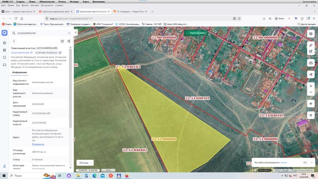Zoom out the map with minus
This screenshot has height=179, width=318.
pos(311,92)
